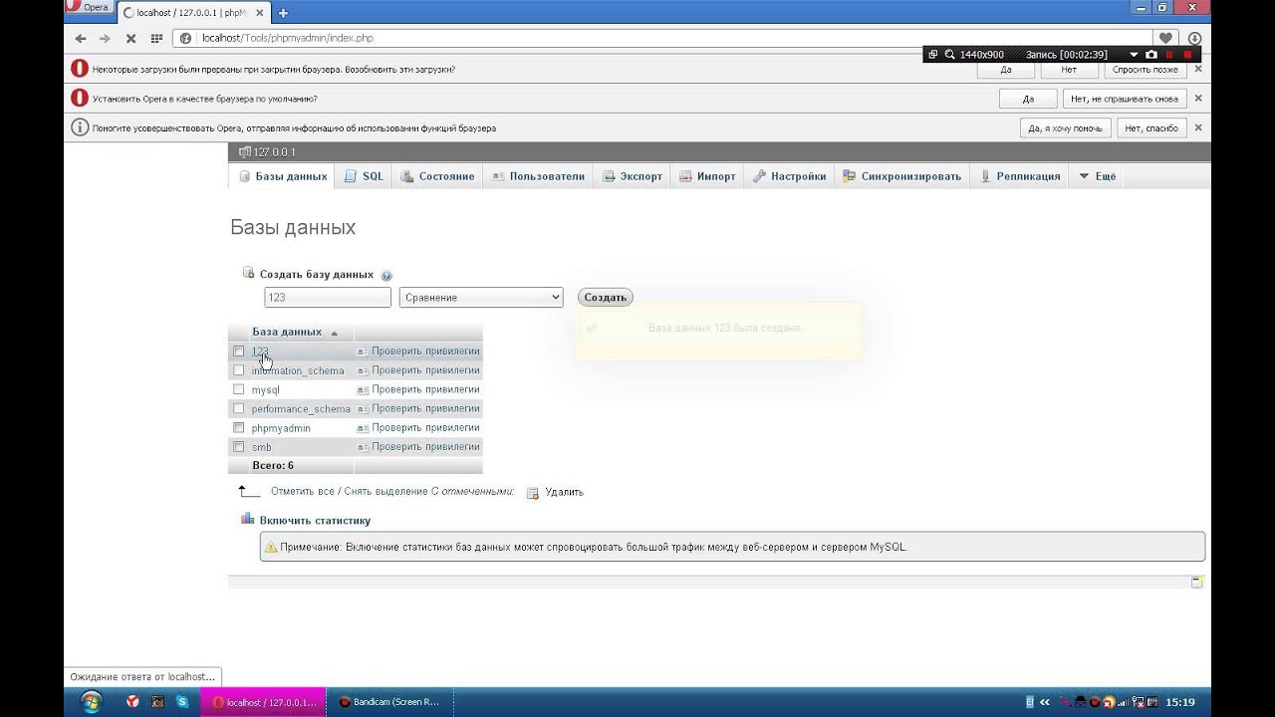Open the 'Пользователи' tab
Screen dimensions: 1275x717
tap(538, 176)
